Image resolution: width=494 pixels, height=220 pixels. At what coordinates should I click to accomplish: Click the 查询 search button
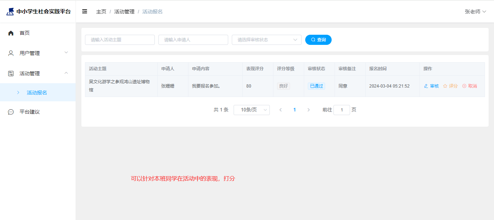(318, 40)
